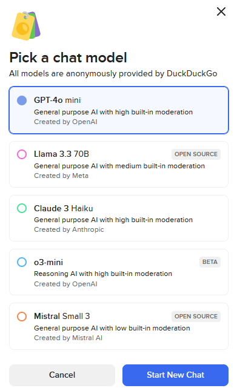Close the chat model dialog

(221, 11)
